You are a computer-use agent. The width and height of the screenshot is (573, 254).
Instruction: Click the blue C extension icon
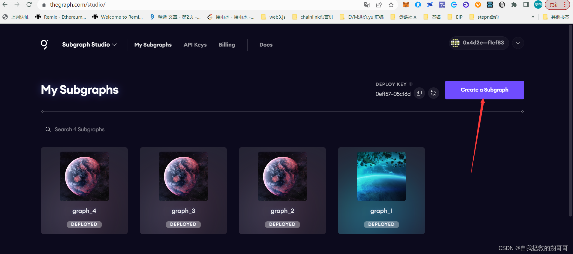click(454, 5)
